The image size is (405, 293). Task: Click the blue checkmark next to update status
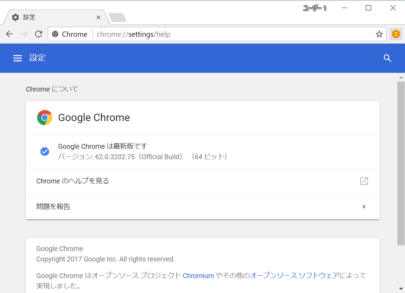(x=45, y=151)
